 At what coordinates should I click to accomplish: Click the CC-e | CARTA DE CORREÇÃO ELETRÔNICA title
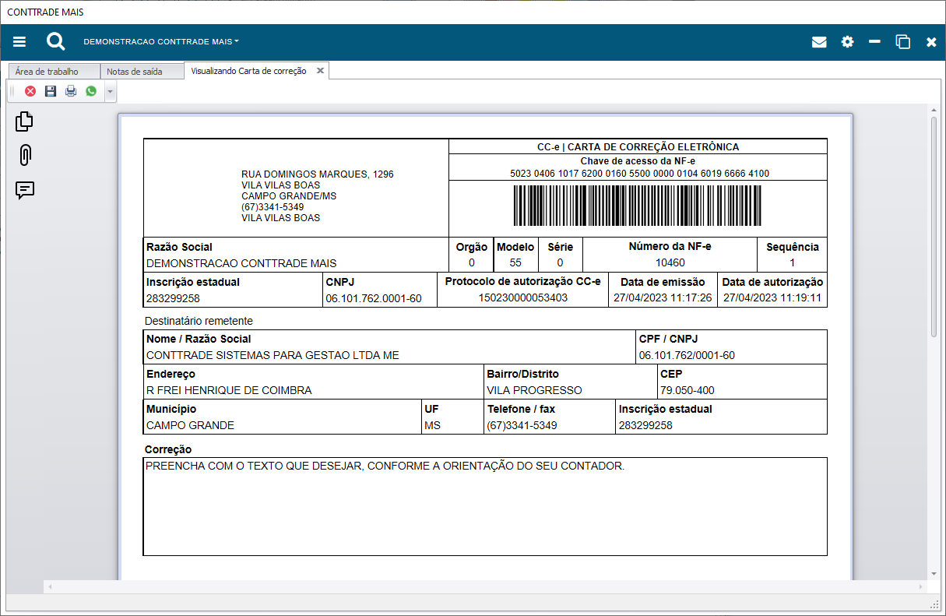click(638, 146)
